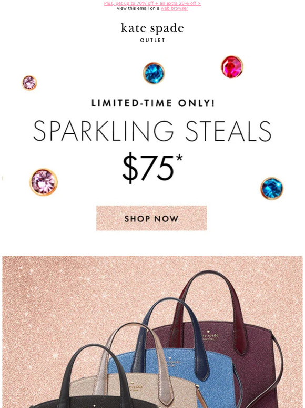Click the larger pink gem beside $75
305x408 pixels.
click(43, 182)
